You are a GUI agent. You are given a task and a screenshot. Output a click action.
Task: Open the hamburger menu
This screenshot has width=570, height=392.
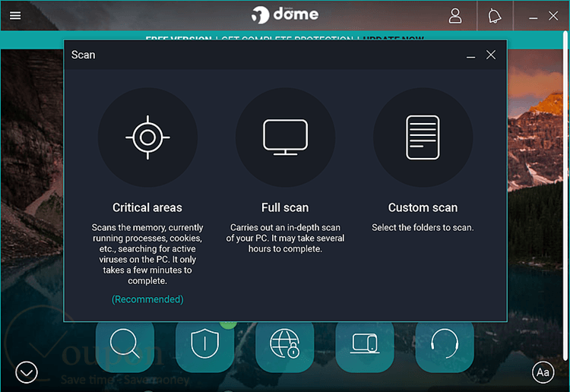click(15, 16)
